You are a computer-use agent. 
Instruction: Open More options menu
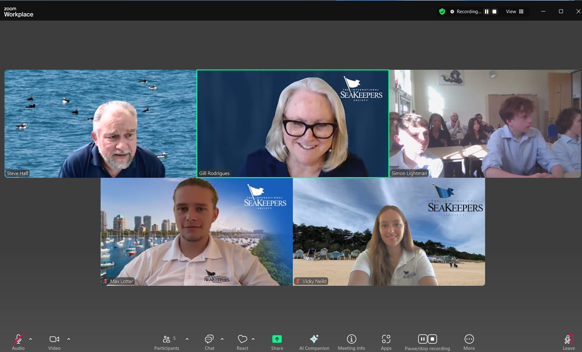469,342
